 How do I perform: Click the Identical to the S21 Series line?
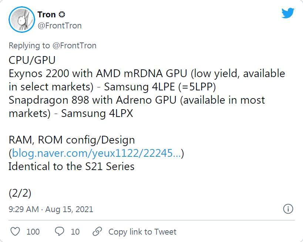[71, 166]
